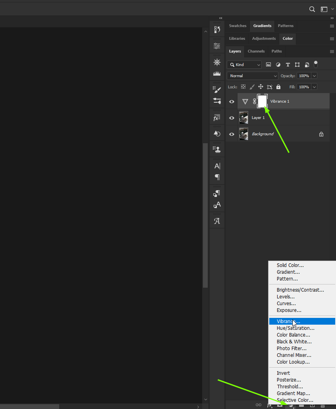Filter layers by adjustment layer type
The image size is (336, 409).
click(x=278, y=64)
